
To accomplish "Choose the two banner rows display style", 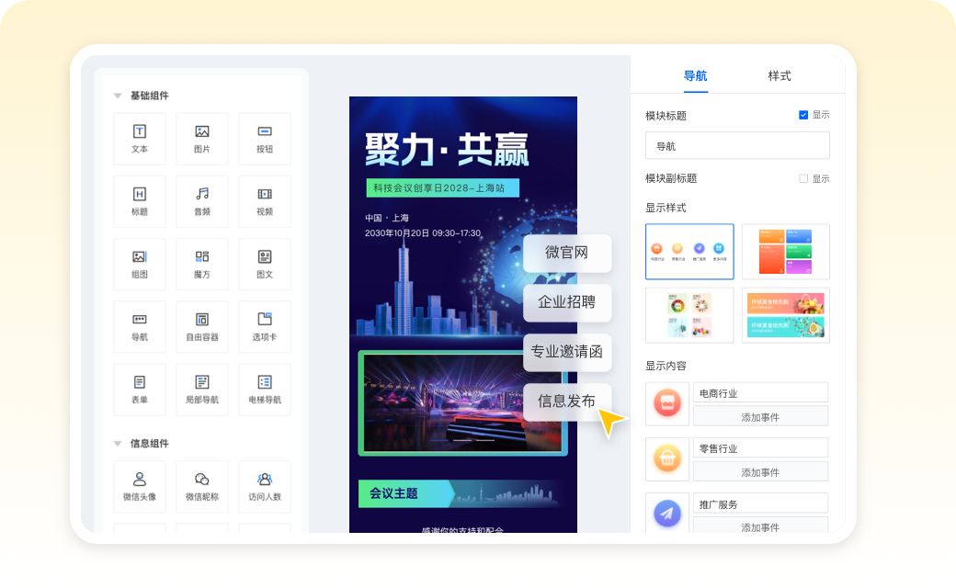I will [x=785, y=315].
